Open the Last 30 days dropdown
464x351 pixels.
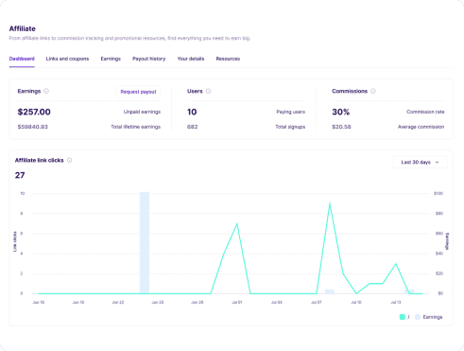(x=420, y=162)
